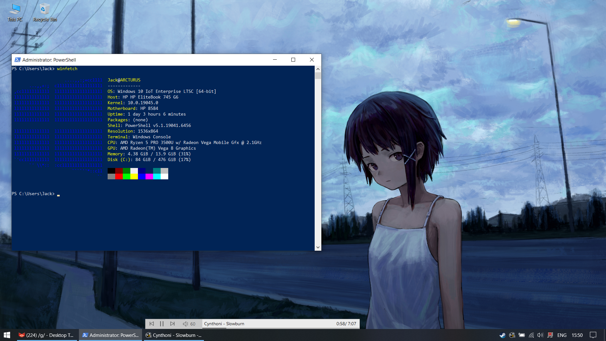Image resolution: width=606 pixels, height=341 pixels.
Task: Click the song progress seek bar
Action: [x=280, y=328]
